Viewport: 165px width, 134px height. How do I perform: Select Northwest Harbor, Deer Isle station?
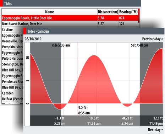(x=70, y=24)
